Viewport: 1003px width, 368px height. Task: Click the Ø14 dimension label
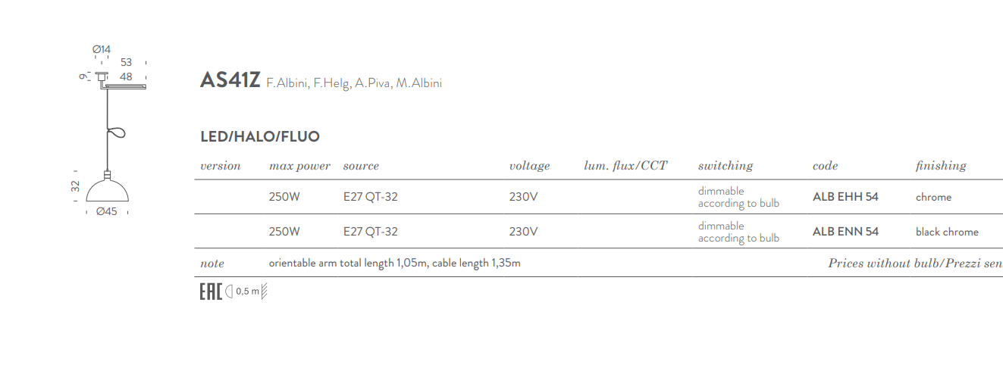tap(102, 50)
